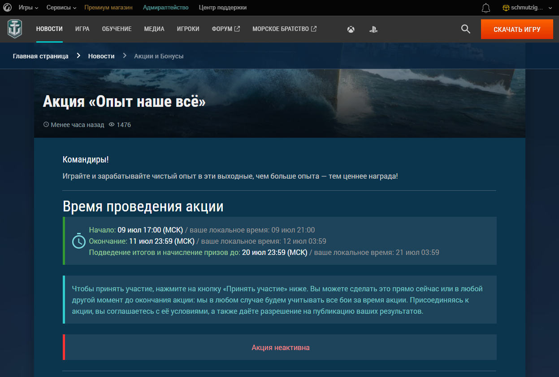This screenshot has height=377, width=559.
Task: Click the stopwatch icon in schedule box
Action: 78,241
